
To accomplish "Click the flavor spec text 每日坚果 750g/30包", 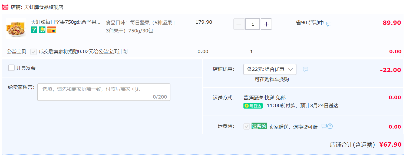I will (x=141, y=26).
